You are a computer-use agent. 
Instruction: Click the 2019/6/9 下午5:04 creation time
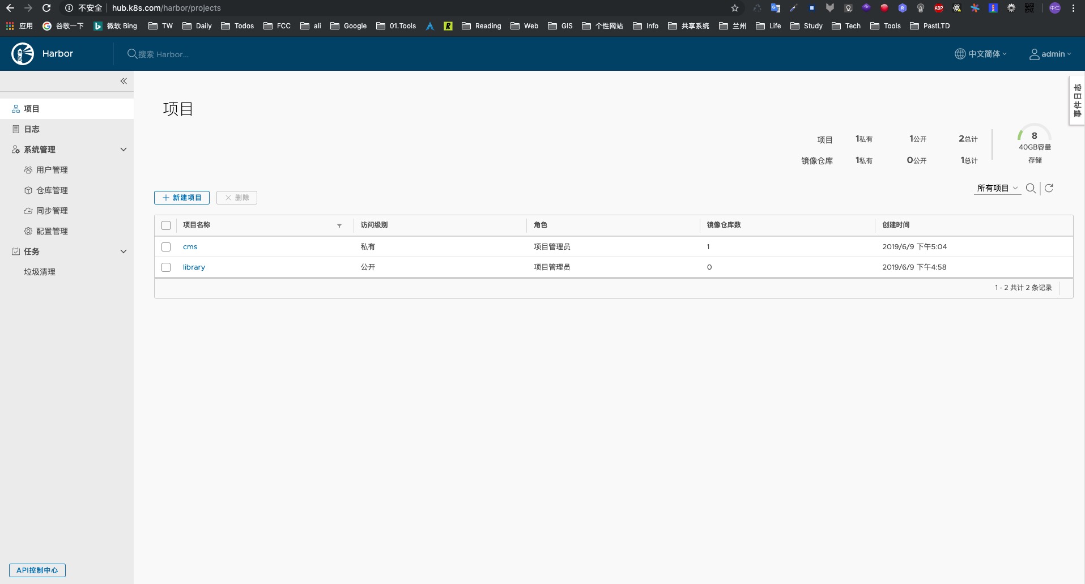click(x=914, y=247)
